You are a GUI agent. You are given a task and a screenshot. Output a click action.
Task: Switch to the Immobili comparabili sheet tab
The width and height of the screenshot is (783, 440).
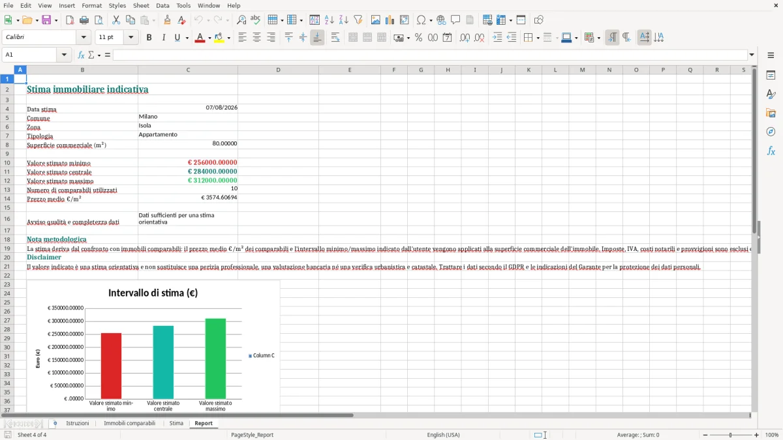130,423
